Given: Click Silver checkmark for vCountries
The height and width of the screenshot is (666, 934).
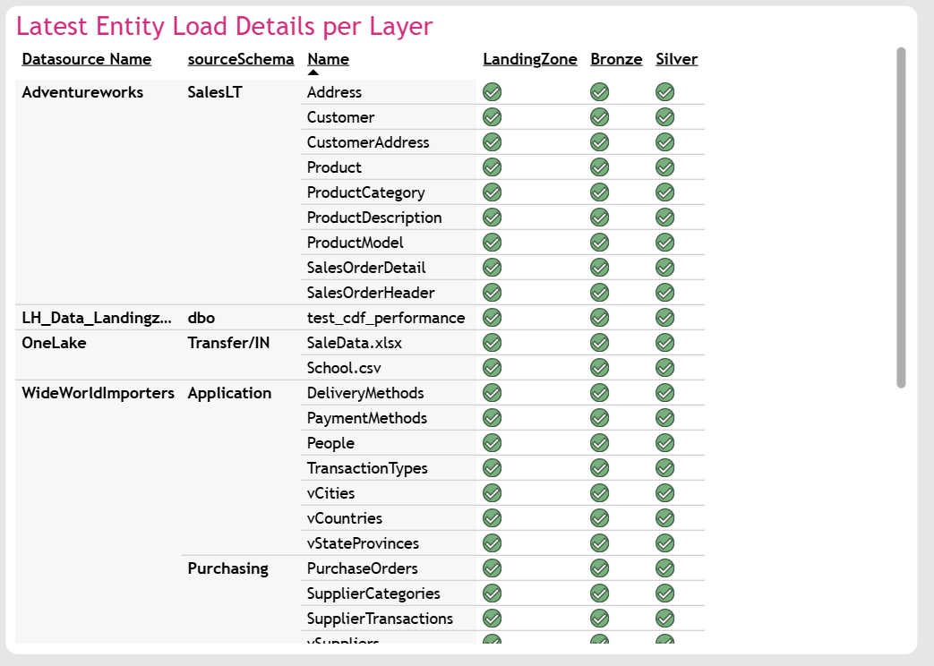Looking at the screenshot, I should tap(664, 517).
